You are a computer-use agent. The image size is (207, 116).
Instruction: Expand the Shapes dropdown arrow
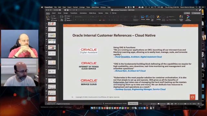tap(150, 17)
